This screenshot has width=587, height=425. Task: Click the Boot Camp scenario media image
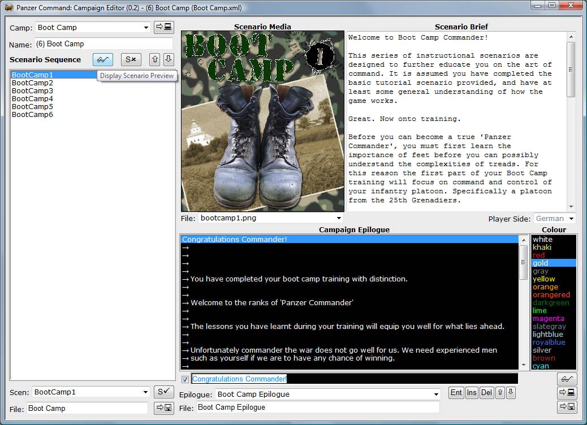pyautogui.click(x=262, y=121)
